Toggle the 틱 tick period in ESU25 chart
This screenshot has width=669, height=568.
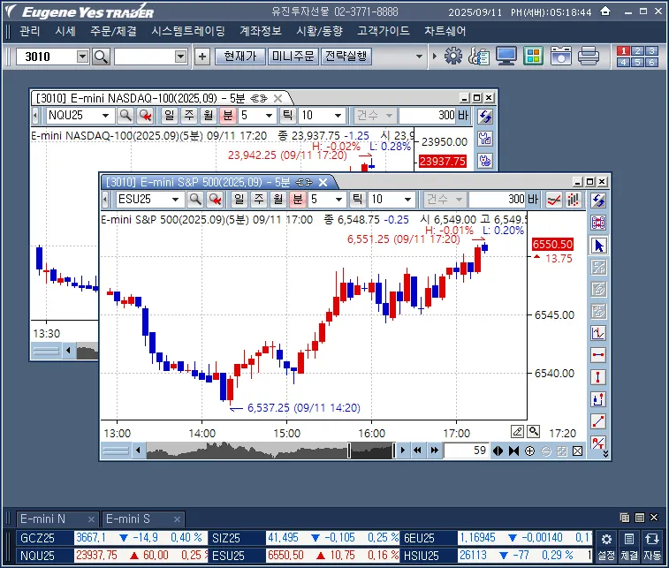[x=358, y=199]
